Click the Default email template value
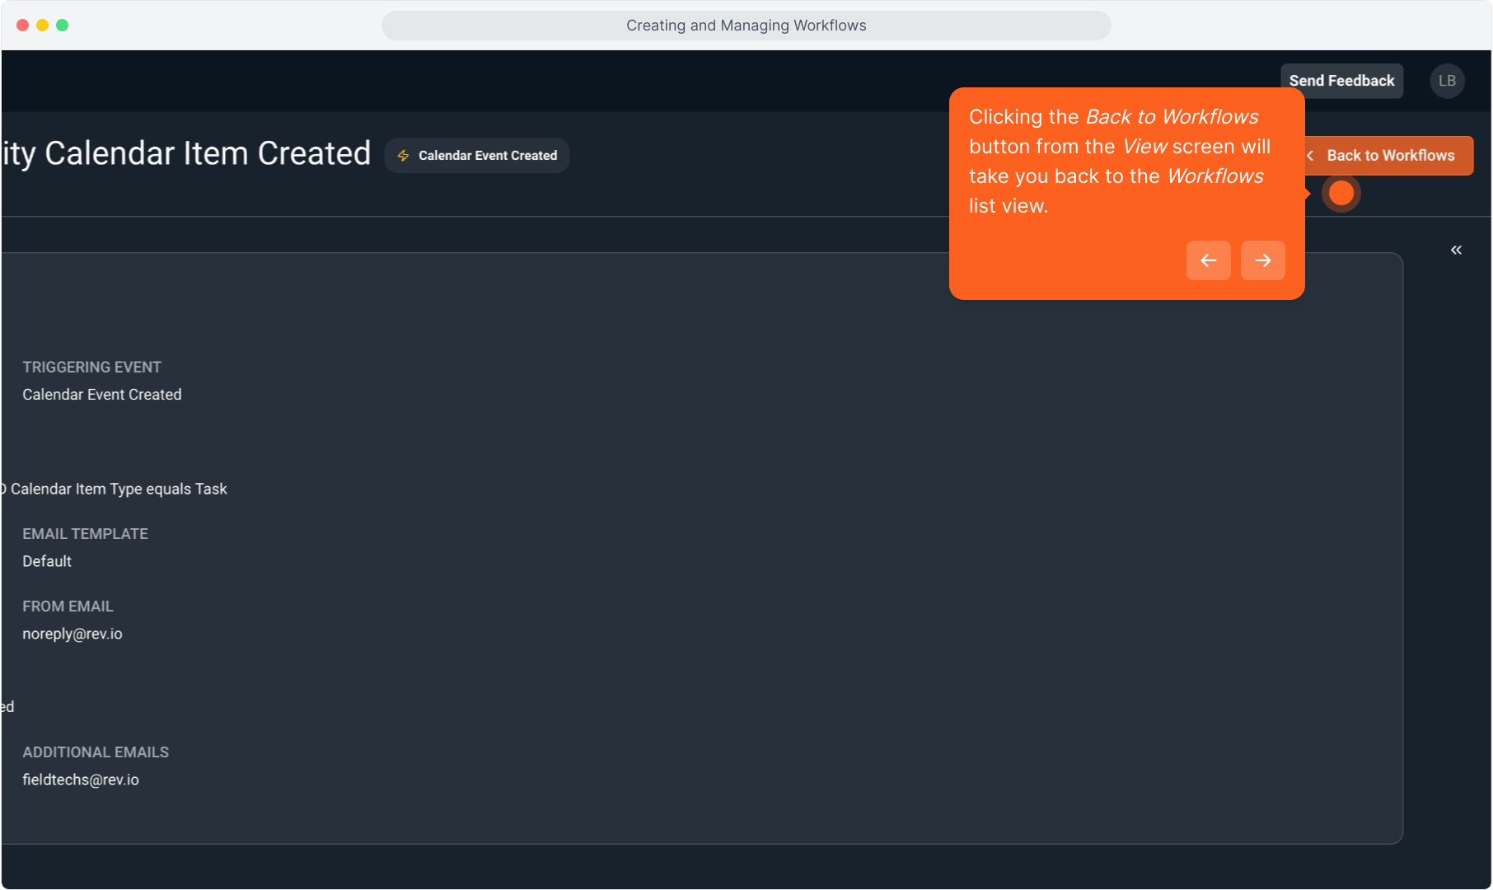Viewport: 1493px width, 890px height. tap(47, 561)
